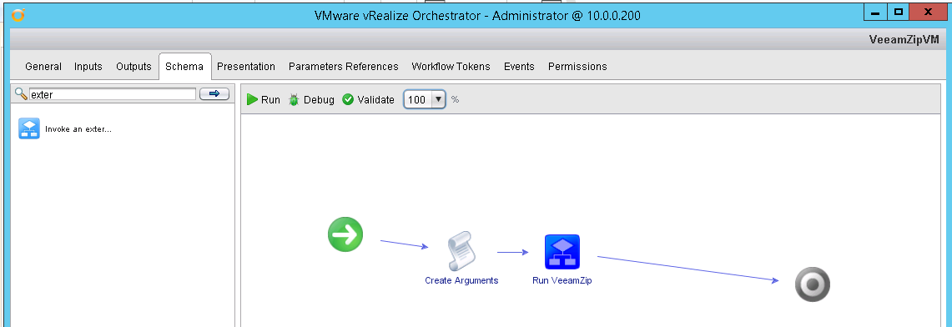952x327 pixels.
Task: Click the VeeamZipVM workflow title
Action: pos(904,39)
